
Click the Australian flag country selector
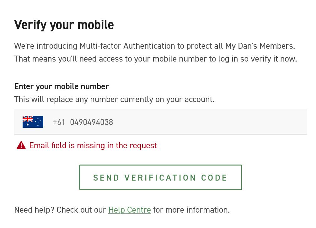point(33,122)
